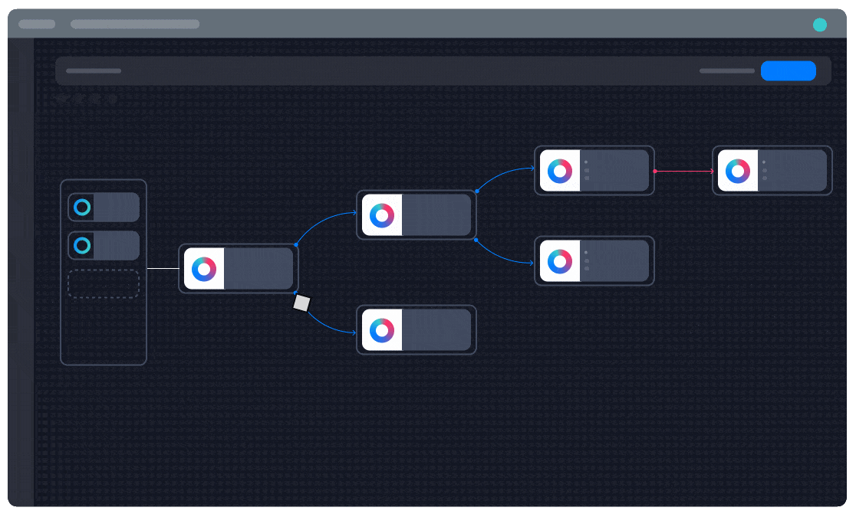Screen dimensions: 856x514
Task: Click ring icon on the lower right three-dot node
Action: tap(560, 261)
